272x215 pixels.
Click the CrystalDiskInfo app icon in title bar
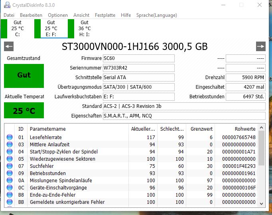(x=7, y=5)
